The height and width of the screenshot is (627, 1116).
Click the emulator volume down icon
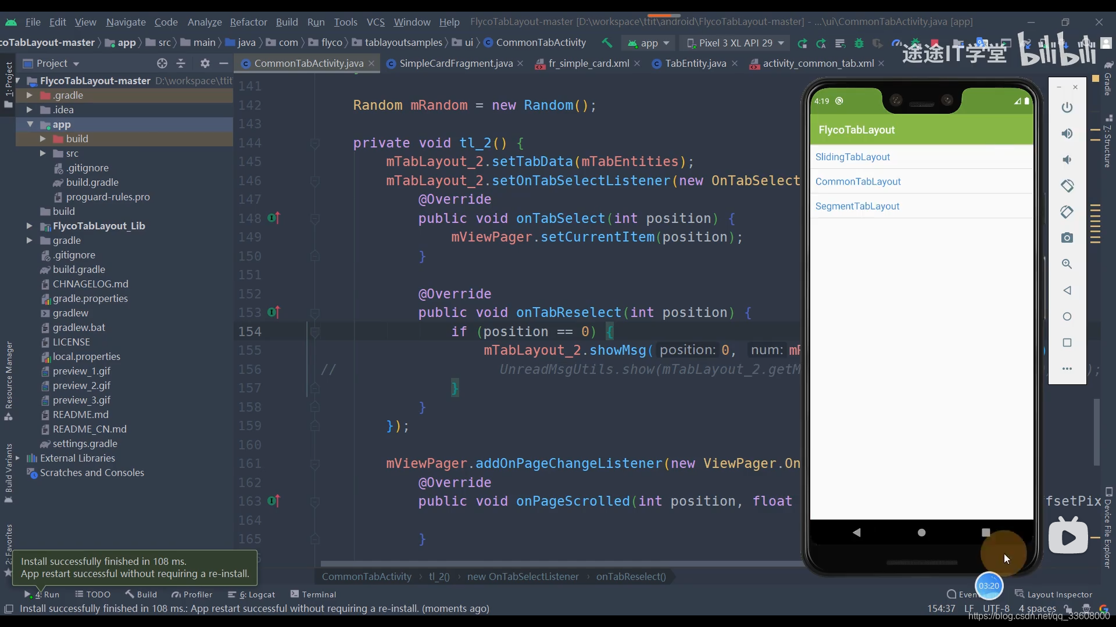1067,160
